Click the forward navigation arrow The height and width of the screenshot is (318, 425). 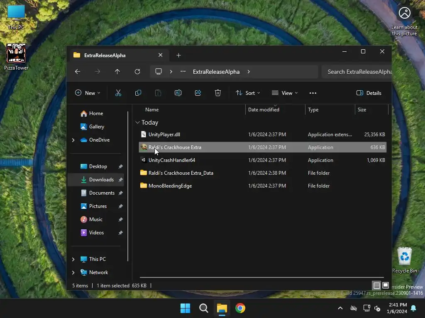point(98,72)
